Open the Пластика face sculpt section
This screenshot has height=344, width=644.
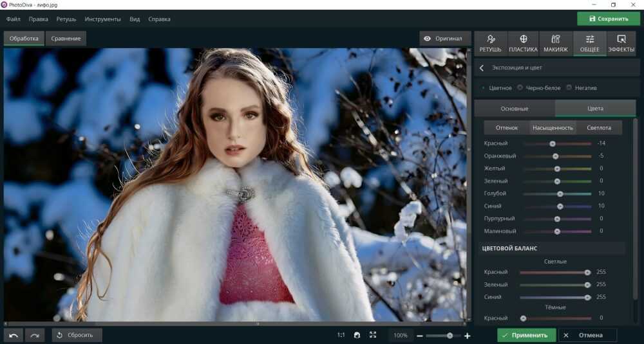(523, 43)
